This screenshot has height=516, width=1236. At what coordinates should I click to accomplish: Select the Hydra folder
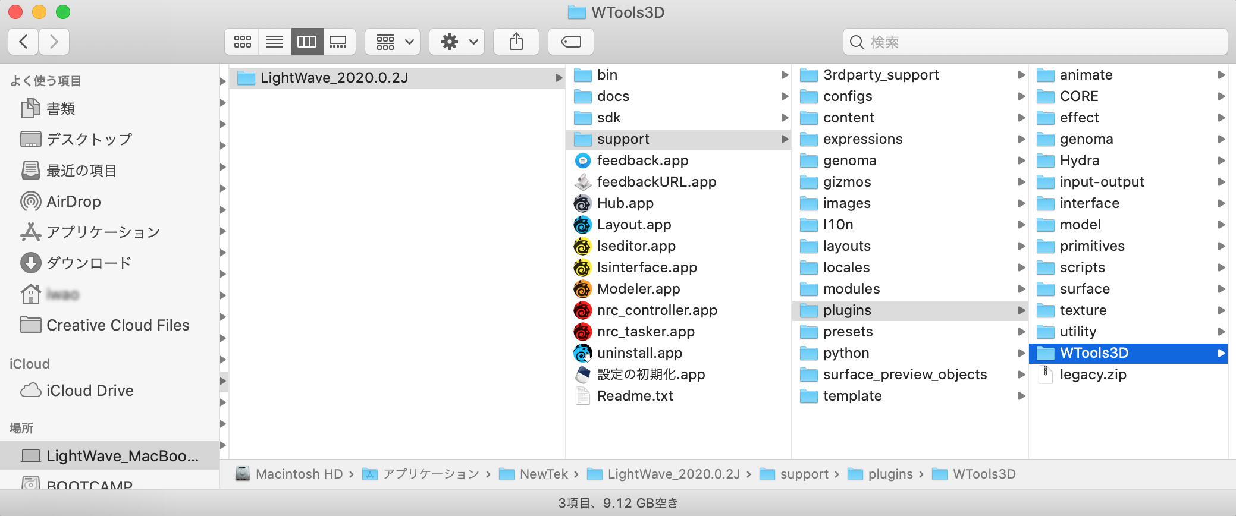[x=1129, y=161]
